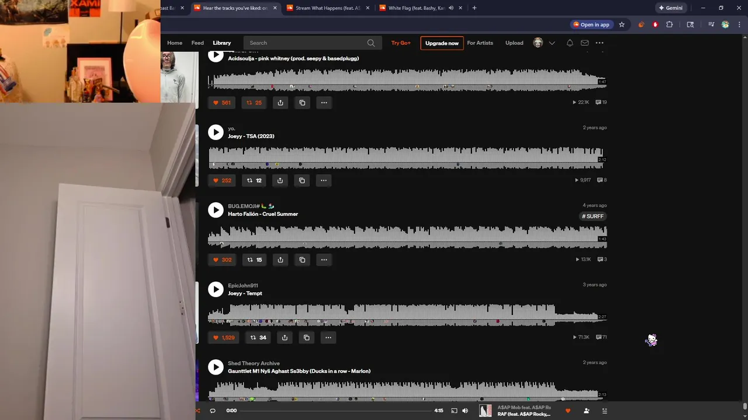The width and height of the screenshot is (748, 420).
Task: Open more options for Cruel Summer track
Action: (x=324, y=260)
